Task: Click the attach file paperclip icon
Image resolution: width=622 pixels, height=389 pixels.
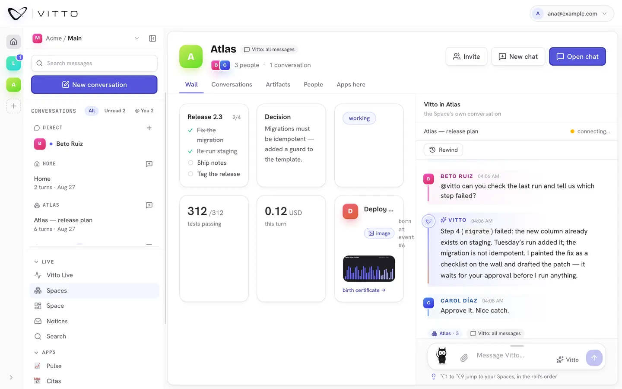Action: pyautogui.click(x=464, y=358)
